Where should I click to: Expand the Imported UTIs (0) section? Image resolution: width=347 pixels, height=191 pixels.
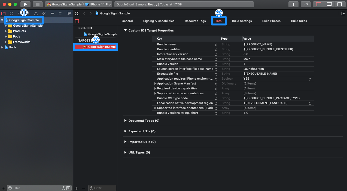[x=125, y=142]
